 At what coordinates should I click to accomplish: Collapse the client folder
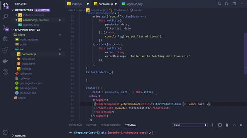coord(38,34)
